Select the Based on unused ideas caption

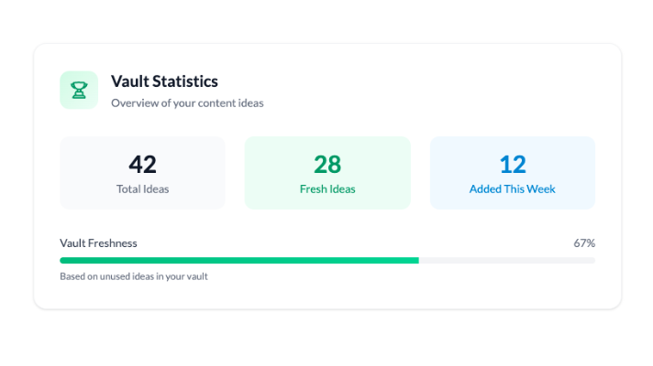[x=134, y=276]
